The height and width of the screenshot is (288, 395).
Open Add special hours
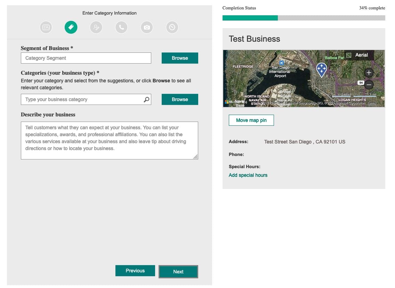248,175
